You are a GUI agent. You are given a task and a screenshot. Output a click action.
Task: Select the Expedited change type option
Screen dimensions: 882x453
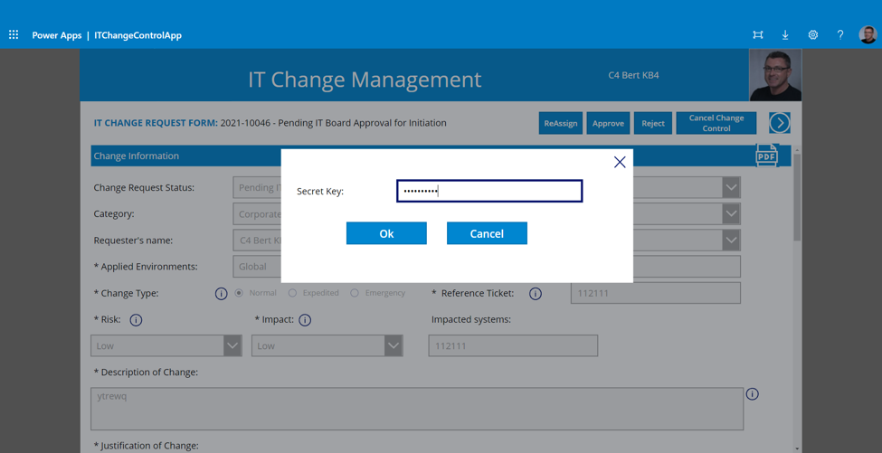point(292,293)
